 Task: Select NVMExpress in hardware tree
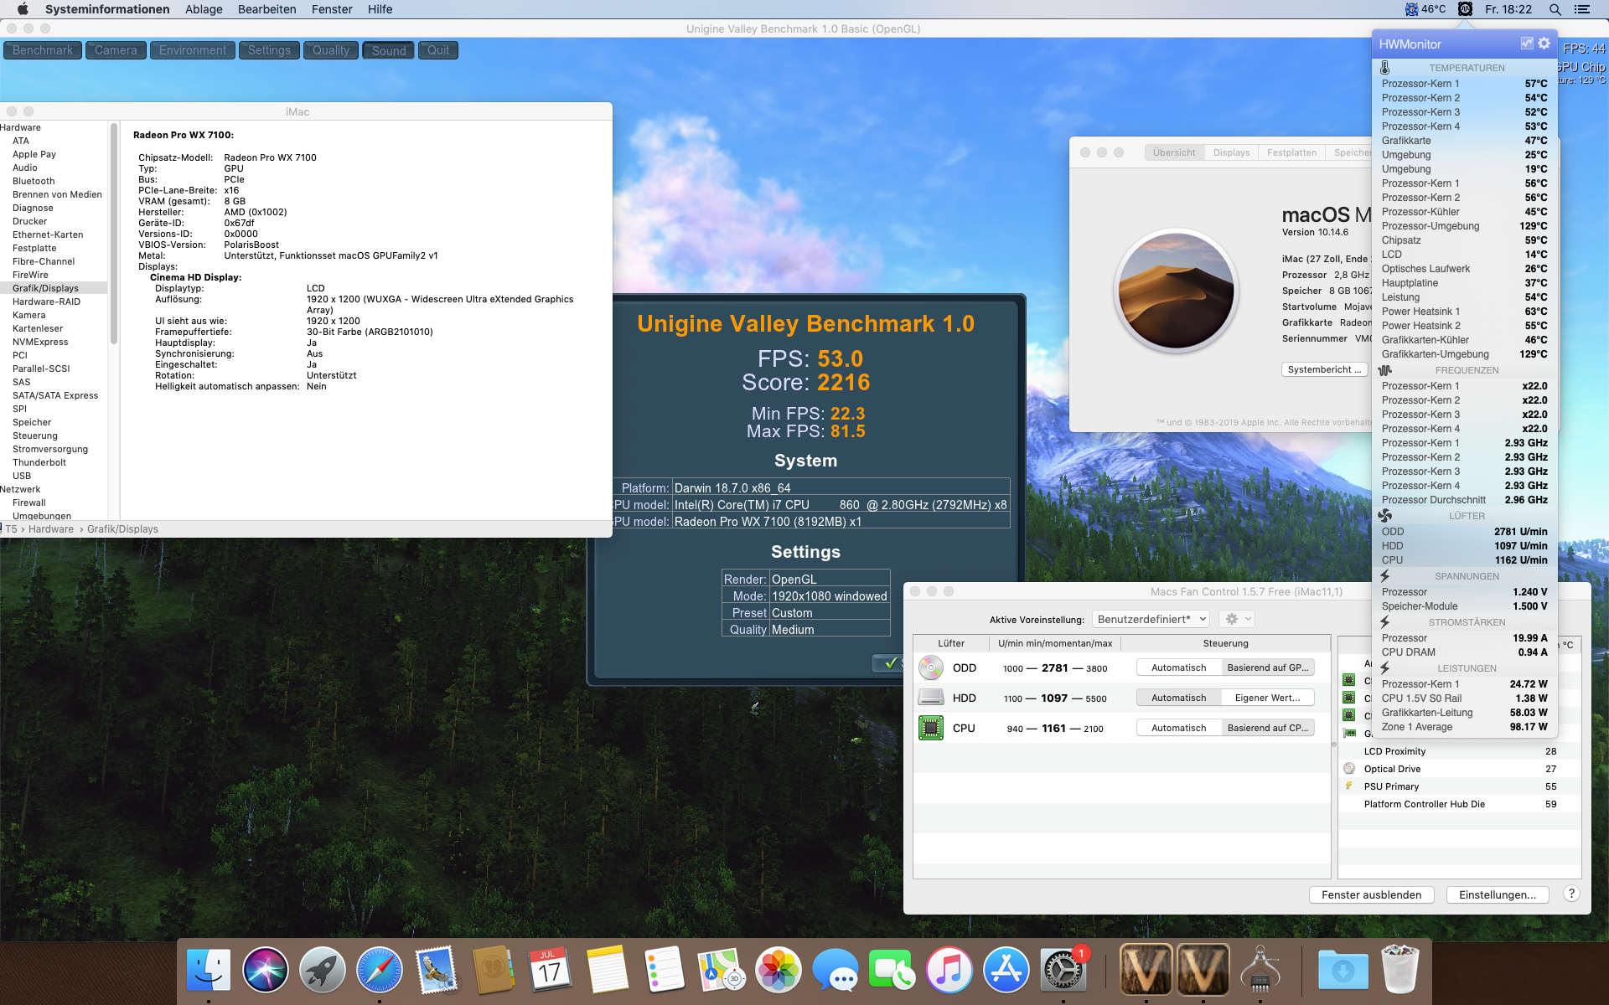[40, 342]
